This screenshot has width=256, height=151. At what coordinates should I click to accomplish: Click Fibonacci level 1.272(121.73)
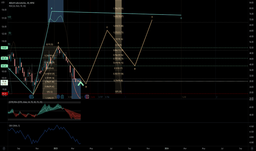(x=118, y=32)
